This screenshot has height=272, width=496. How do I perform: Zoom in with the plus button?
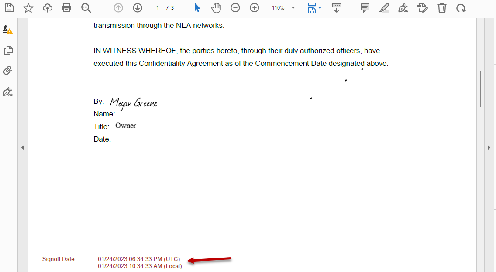pos(255,8)
